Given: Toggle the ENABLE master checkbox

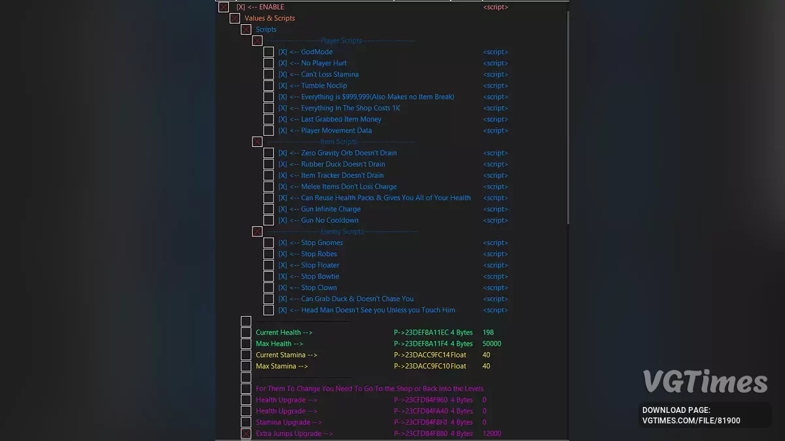Looking at the screenshot, I should (222, 7).
